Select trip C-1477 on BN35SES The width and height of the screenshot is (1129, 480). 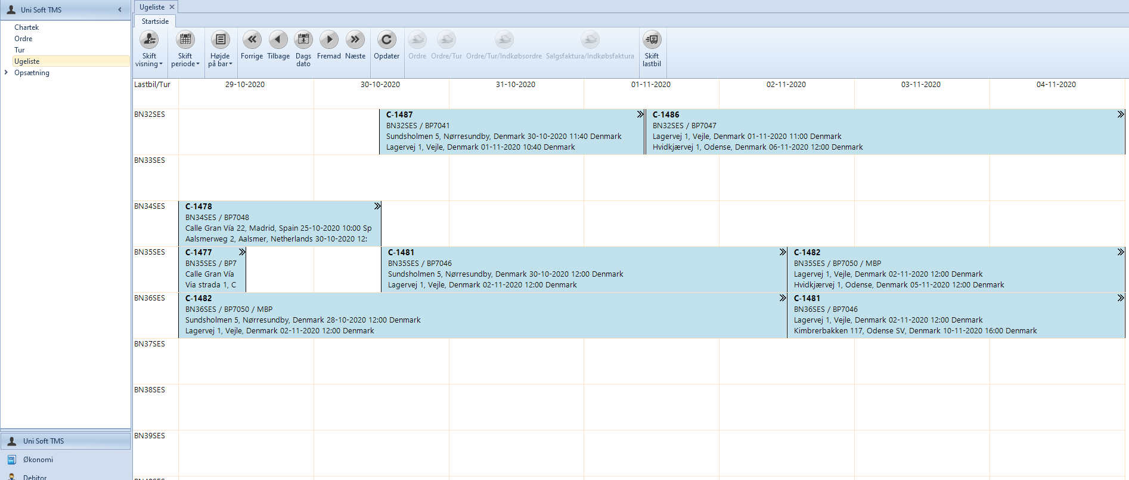click(212, 270)
